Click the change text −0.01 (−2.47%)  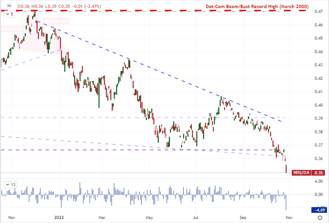(86, 6)
